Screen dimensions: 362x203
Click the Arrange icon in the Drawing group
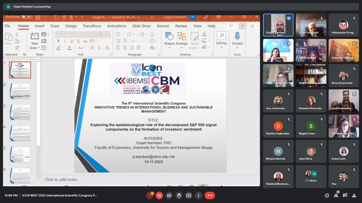[182, 36]
